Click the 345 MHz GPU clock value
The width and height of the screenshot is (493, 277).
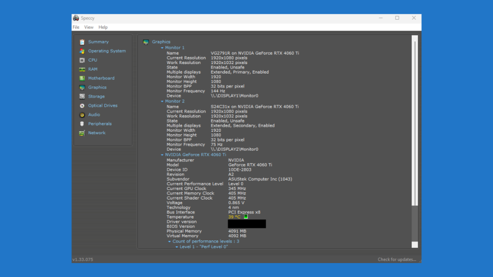tap(237, 189)
